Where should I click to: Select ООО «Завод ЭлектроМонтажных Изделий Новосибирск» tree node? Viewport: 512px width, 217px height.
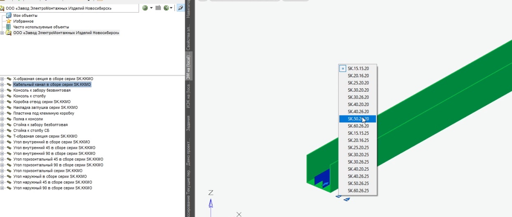coord(66,32)
